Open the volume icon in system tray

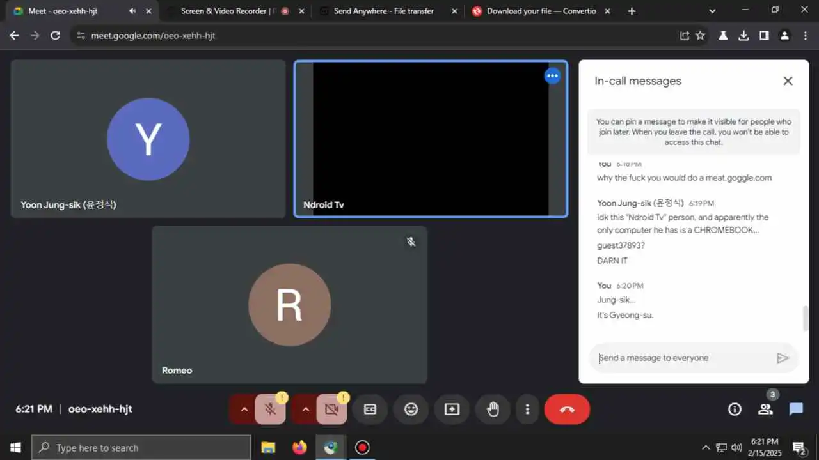point(736,448)
